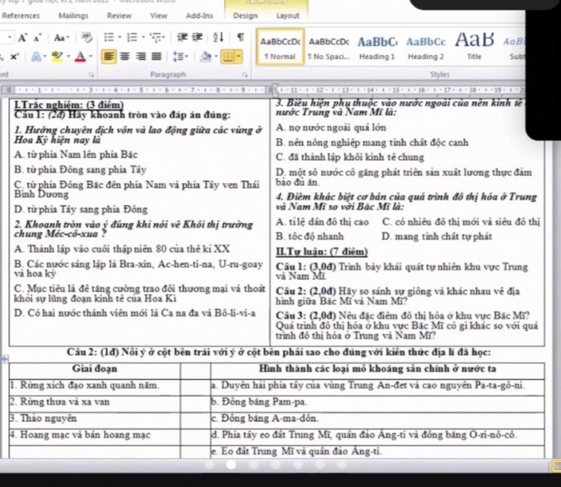Click the Shrink Font icon
The height and width of the screenshot is (487, 561).
coord(36,38)
